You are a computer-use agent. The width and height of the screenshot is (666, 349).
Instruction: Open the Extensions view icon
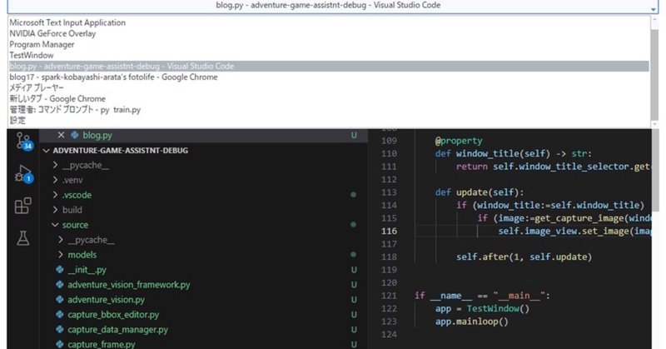pyautogui.click(x=23, y=206)
